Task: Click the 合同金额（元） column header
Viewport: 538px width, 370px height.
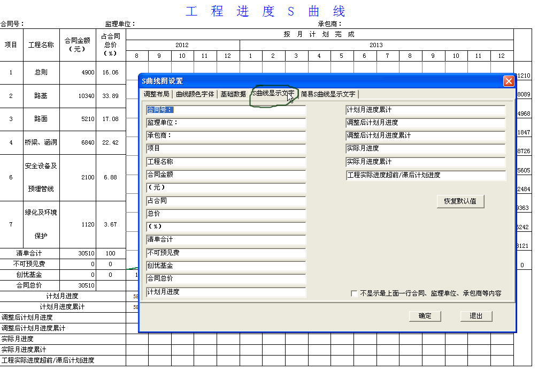Action: tap(78, 45)
